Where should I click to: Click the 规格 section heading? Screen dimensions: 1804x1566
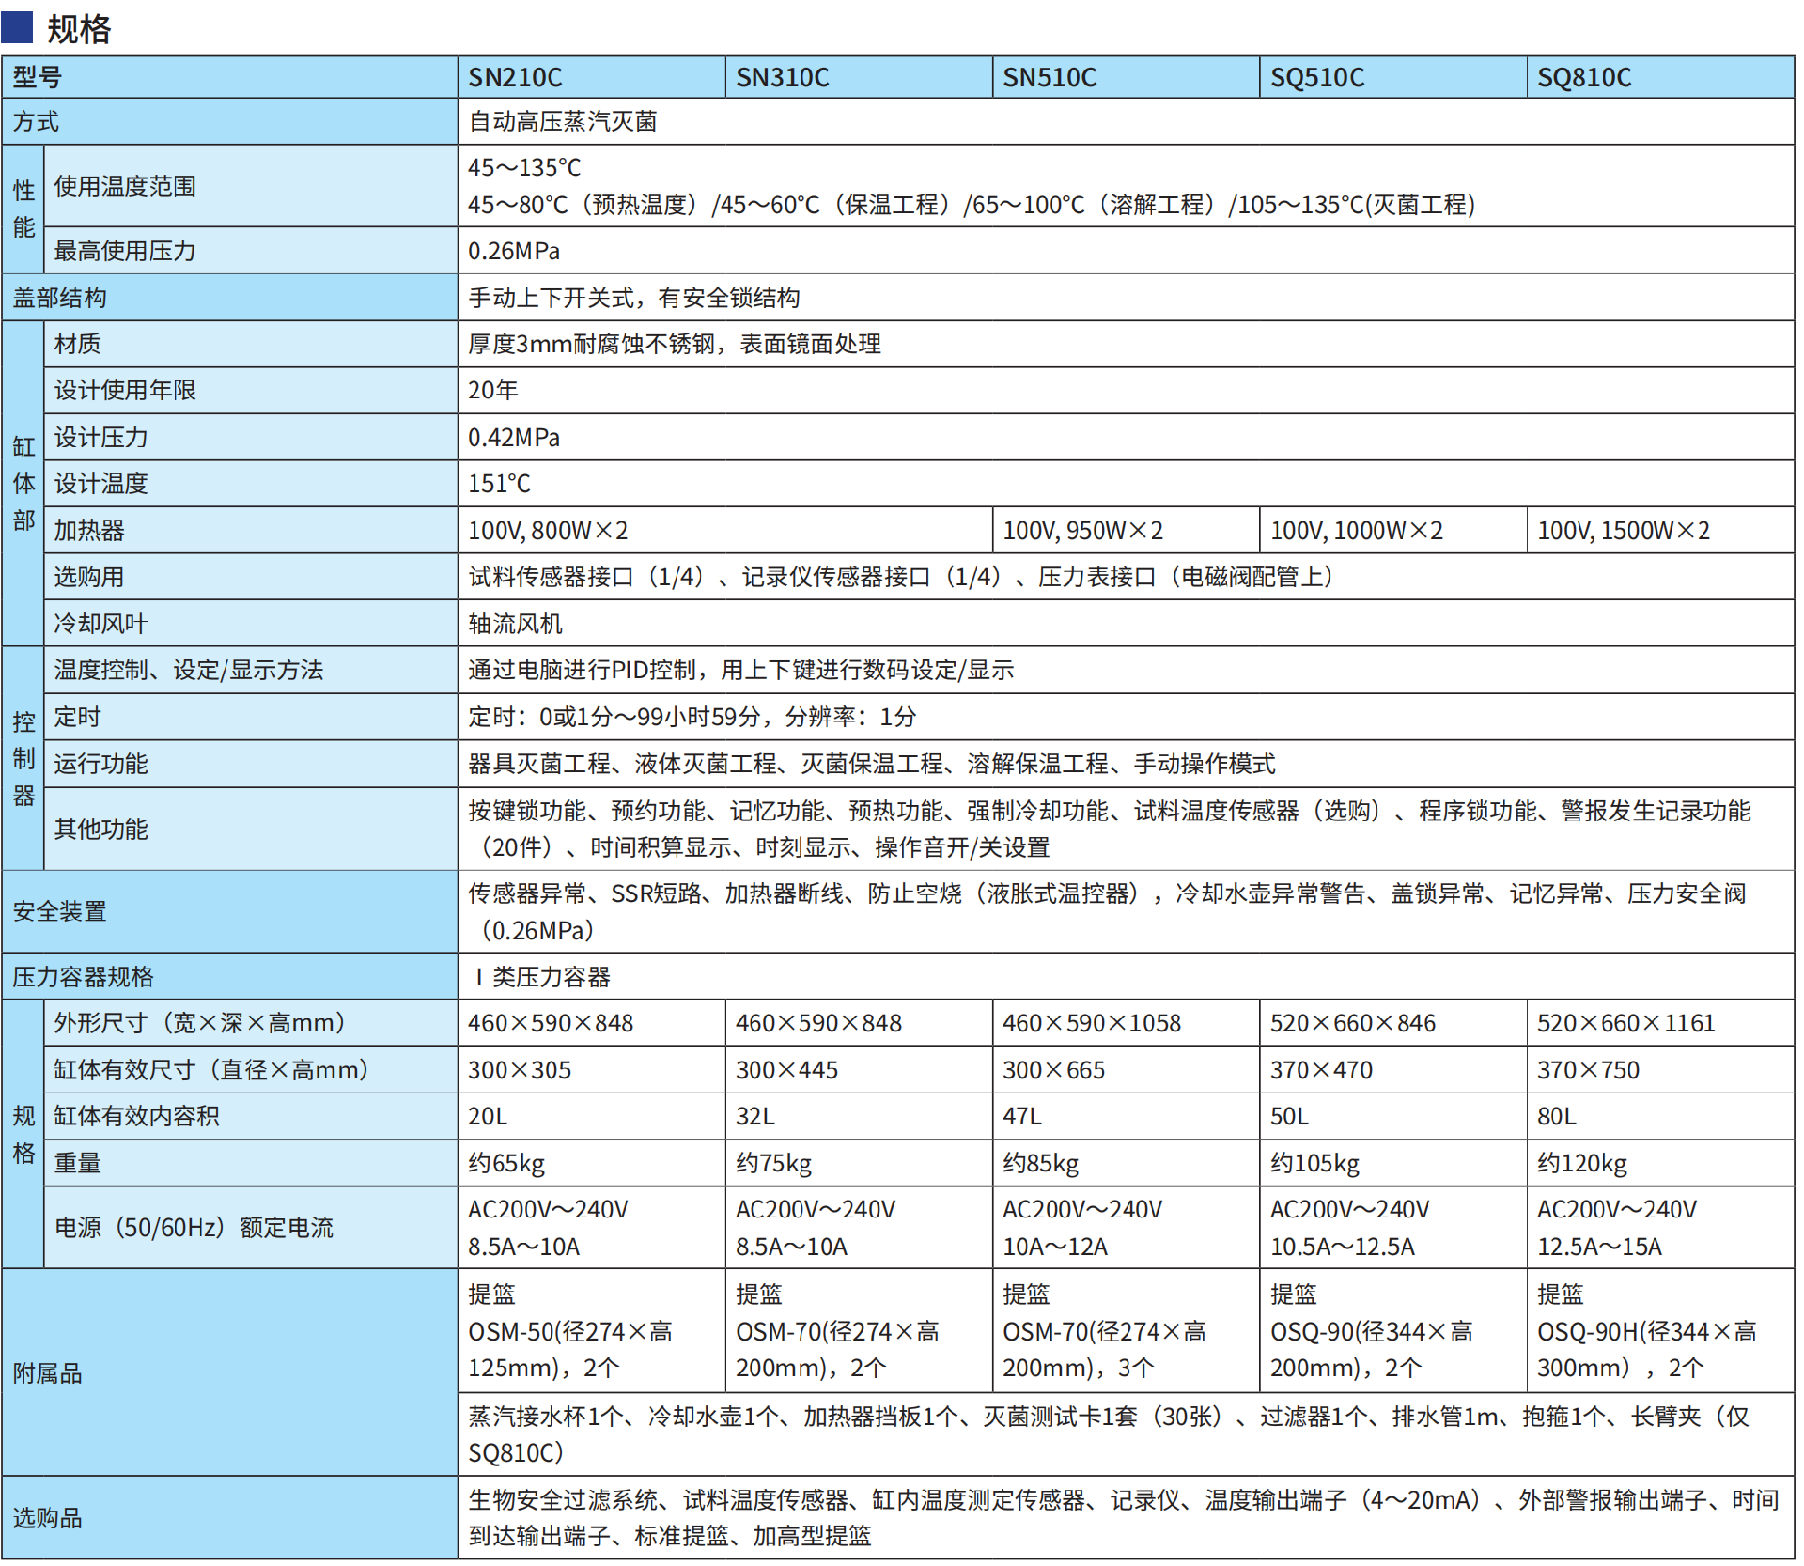[x=79, y=28]
